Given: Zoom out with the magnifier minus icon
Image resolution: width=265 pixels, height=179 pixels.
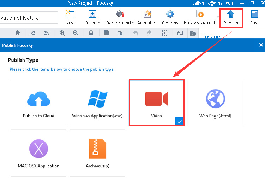Looking at the screenshot, I should [76, 33].
